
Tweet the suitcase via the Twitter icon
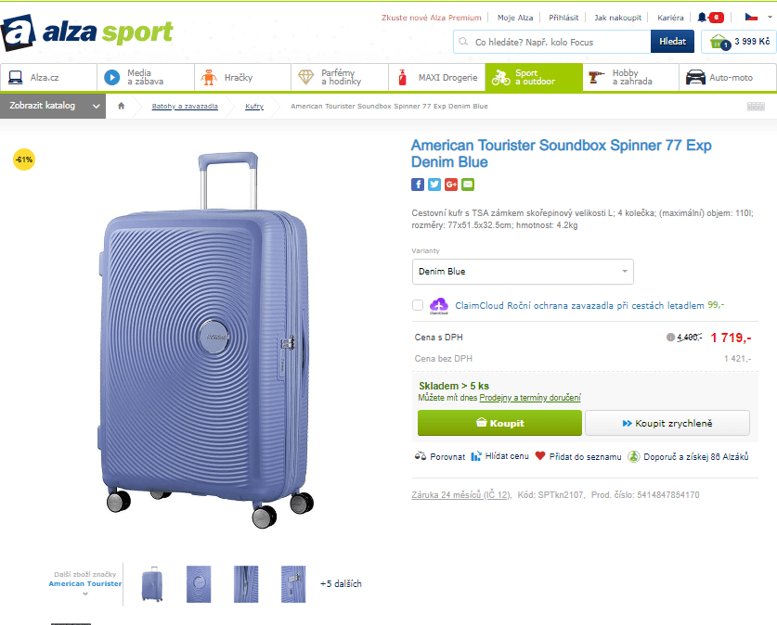[x=434, y=184]
